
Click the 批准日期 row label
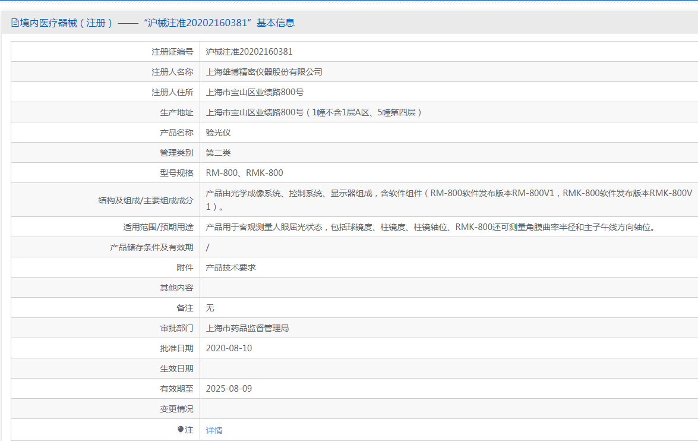coord(176,348)
